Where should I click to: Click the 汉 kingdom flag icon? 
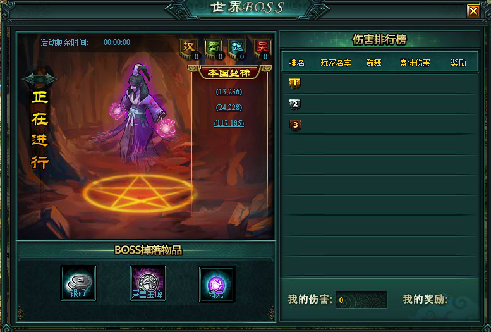(x=190, y=49)
